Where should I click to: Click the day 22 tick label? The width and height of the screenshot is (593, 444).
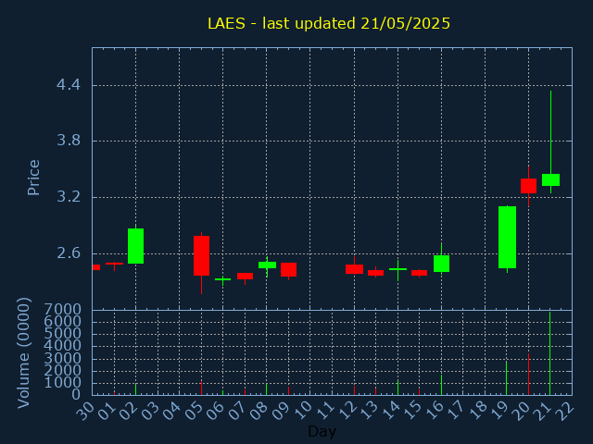[x=565, y=411]
